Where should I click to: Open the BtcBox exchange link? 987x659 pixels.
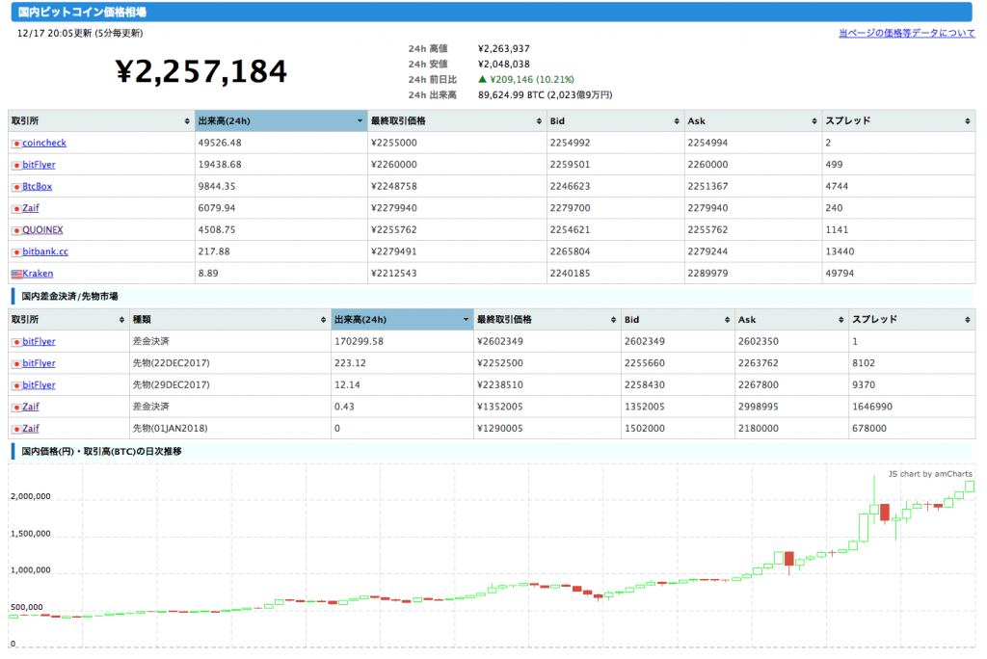[38, 186]
